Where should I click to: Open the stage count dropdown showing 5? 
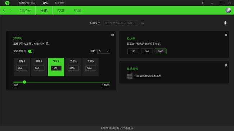pyautogui.click(x=104, y=51)
